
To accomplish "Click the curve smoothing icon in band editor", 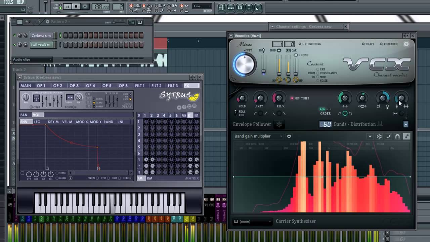I will (x=388, y=136).
